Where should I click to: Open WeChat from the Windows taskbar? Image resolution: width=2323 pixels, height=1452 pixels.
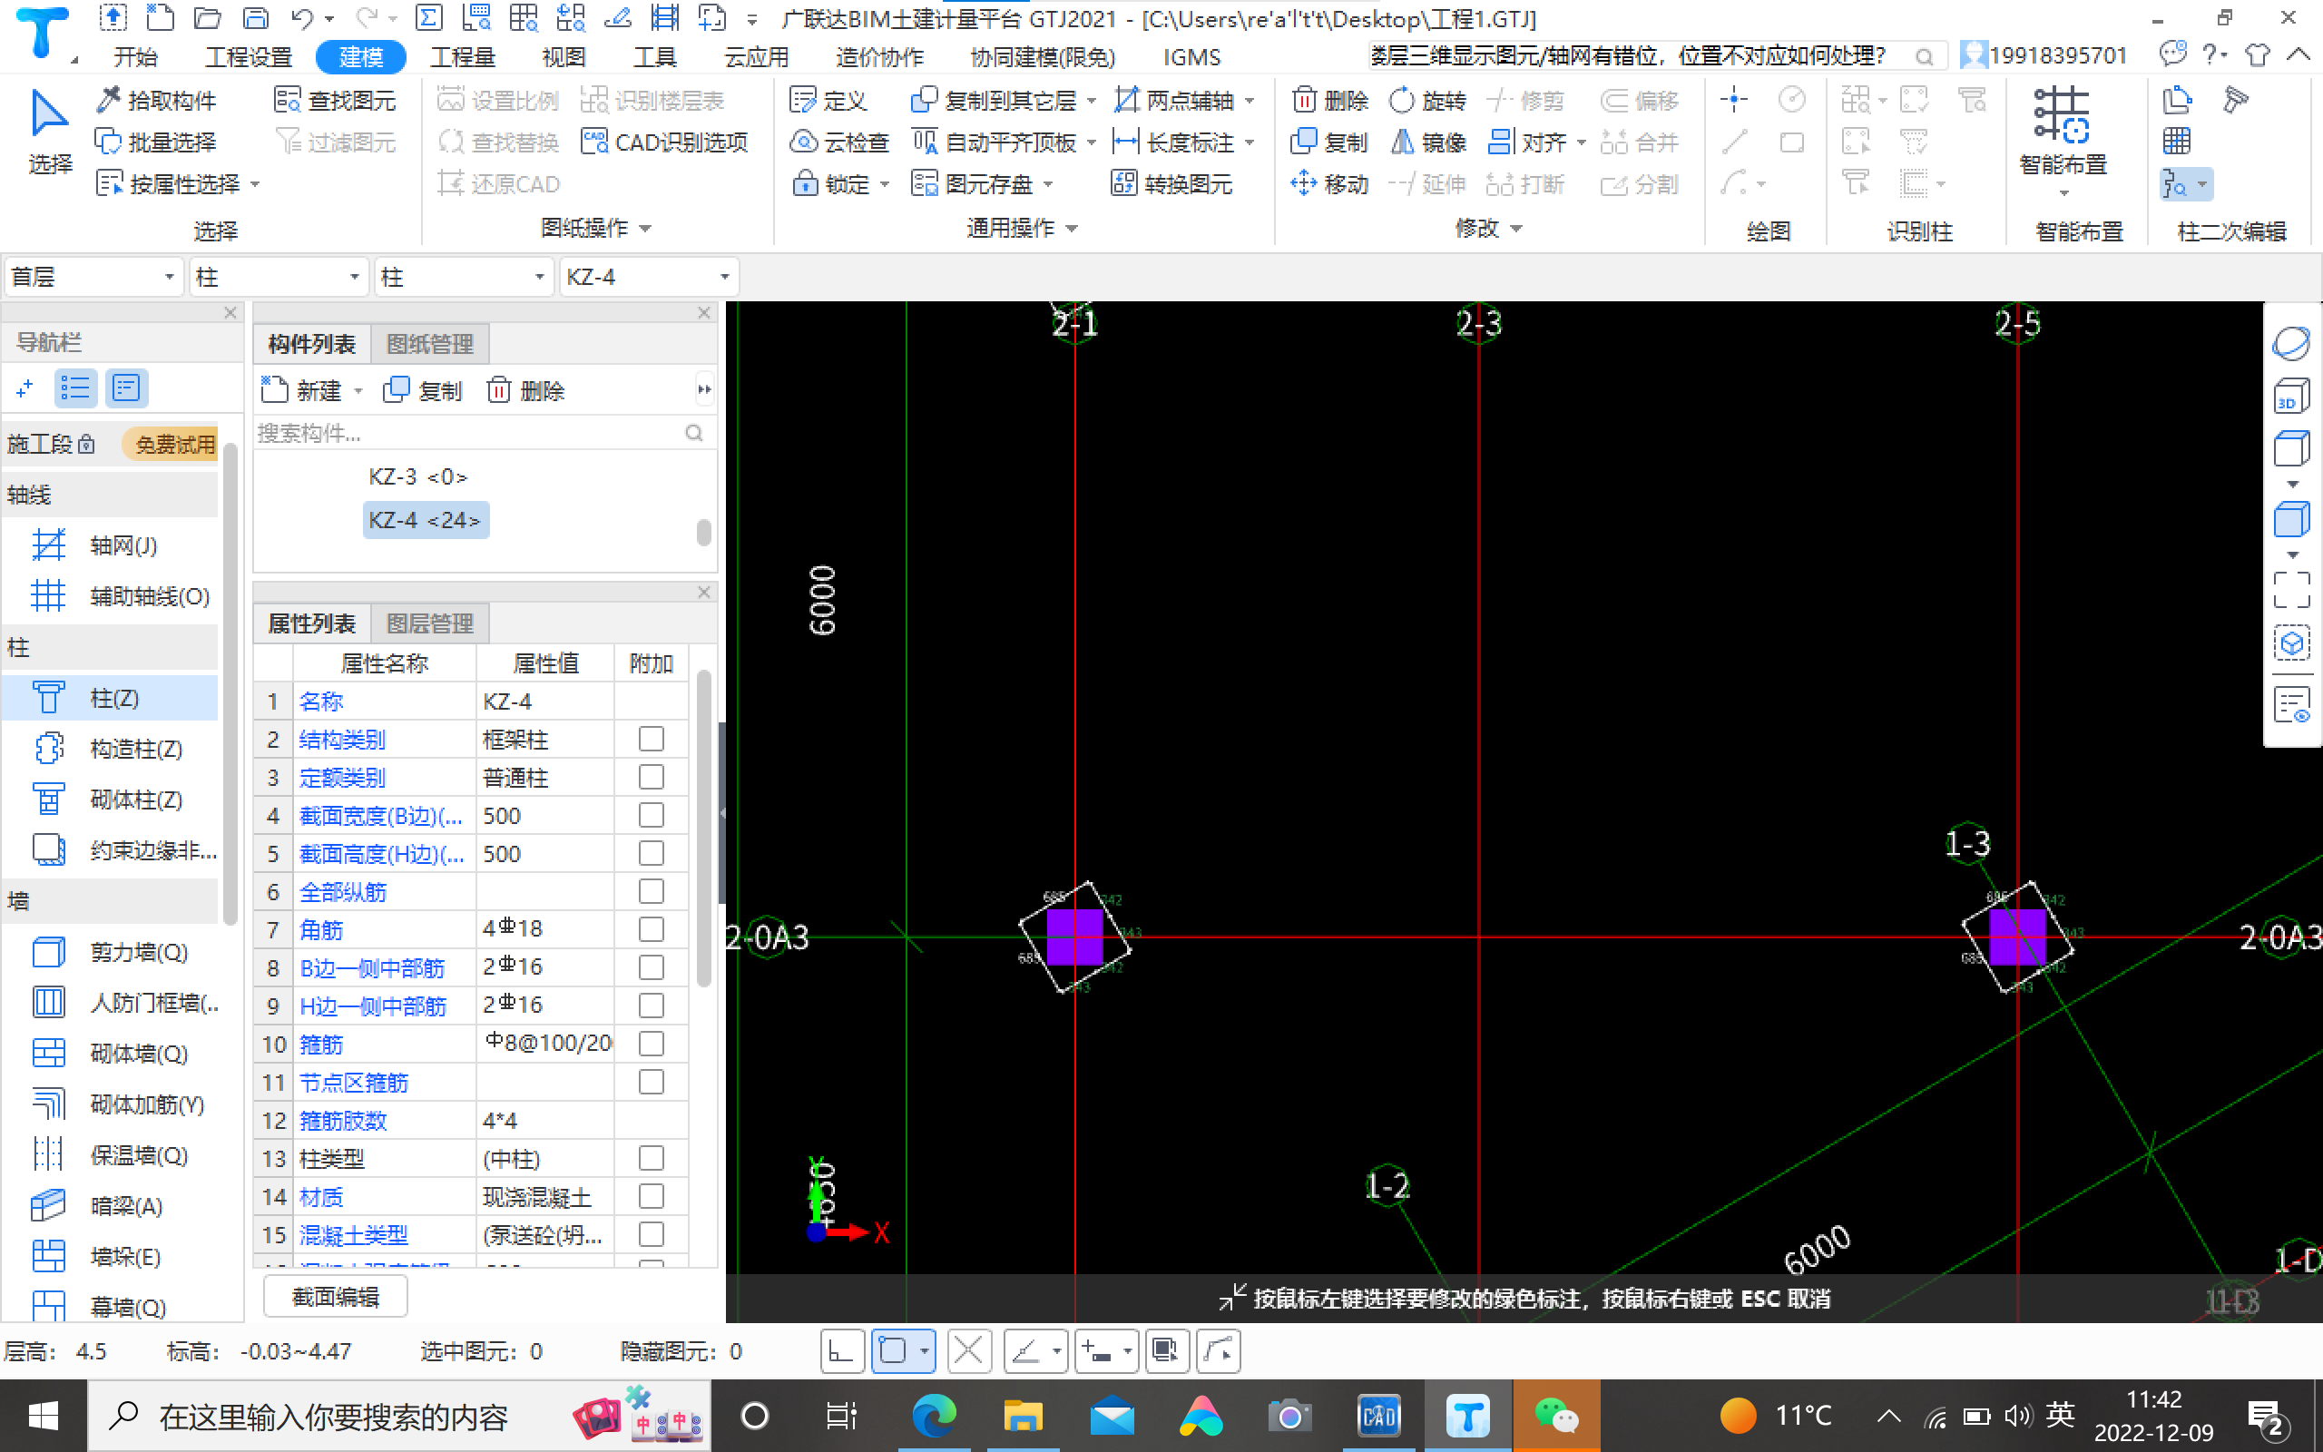[x=1556, y=1416]
